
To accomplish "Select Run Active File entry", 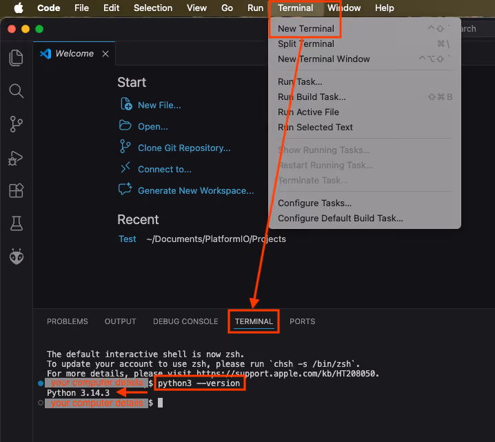I will coord(364,112).
